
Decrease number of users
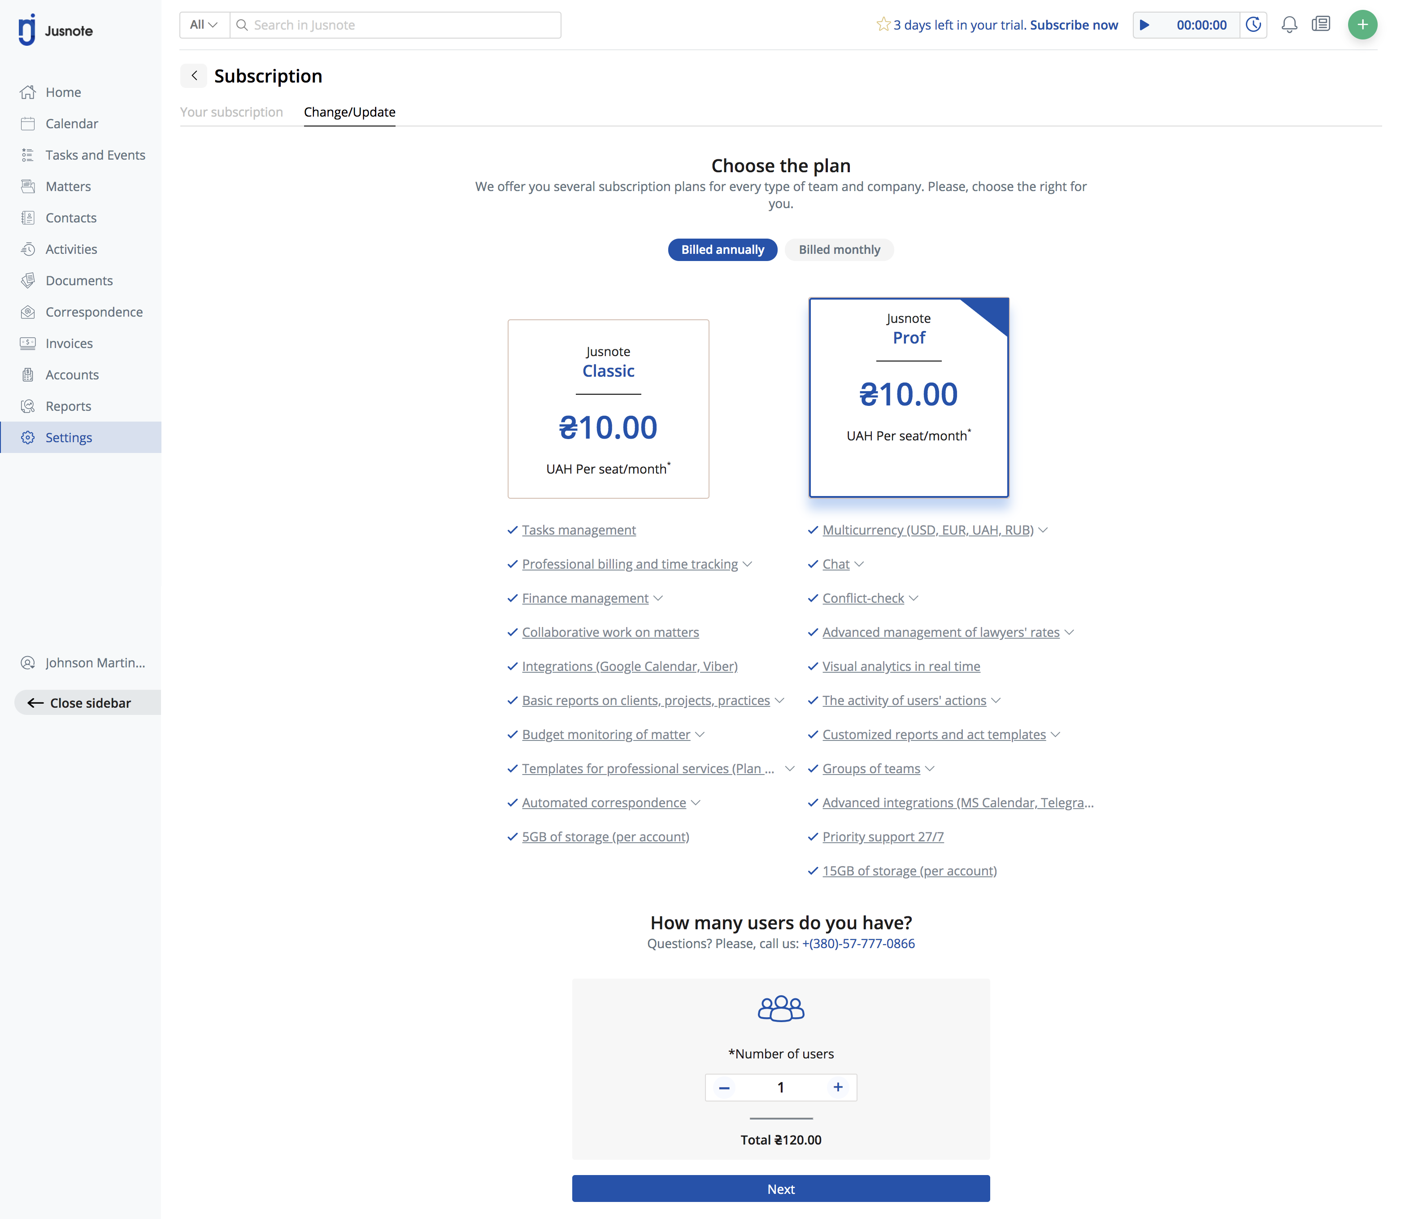click(x=724, y=1087)
